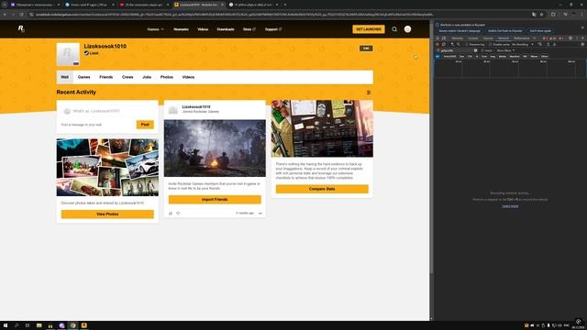This screenshot has height=330, width=587.
Task: Open the site search magnifier icon
Action: pos(394,29)
